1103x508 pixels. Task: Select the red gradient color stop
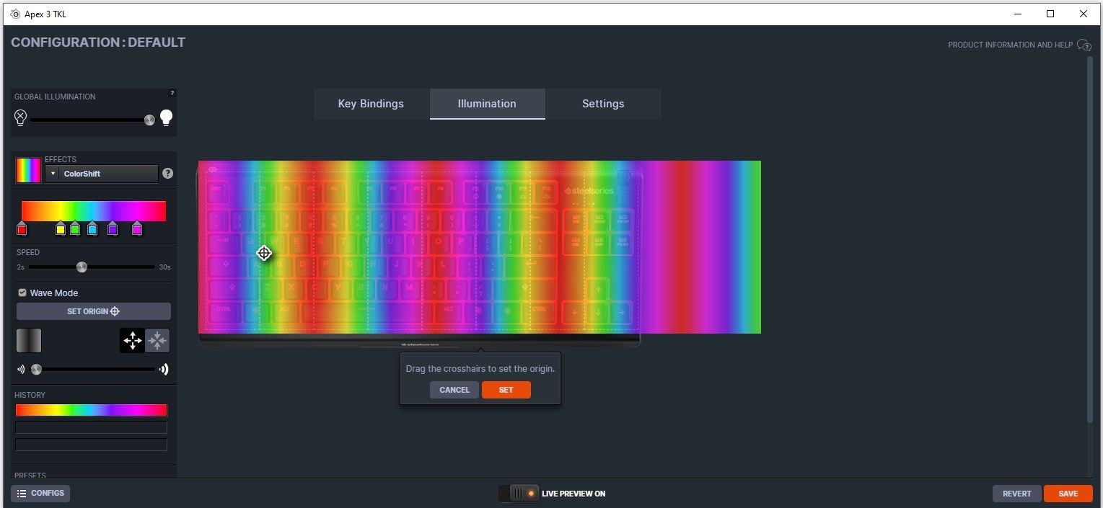[x=22, y=229]
